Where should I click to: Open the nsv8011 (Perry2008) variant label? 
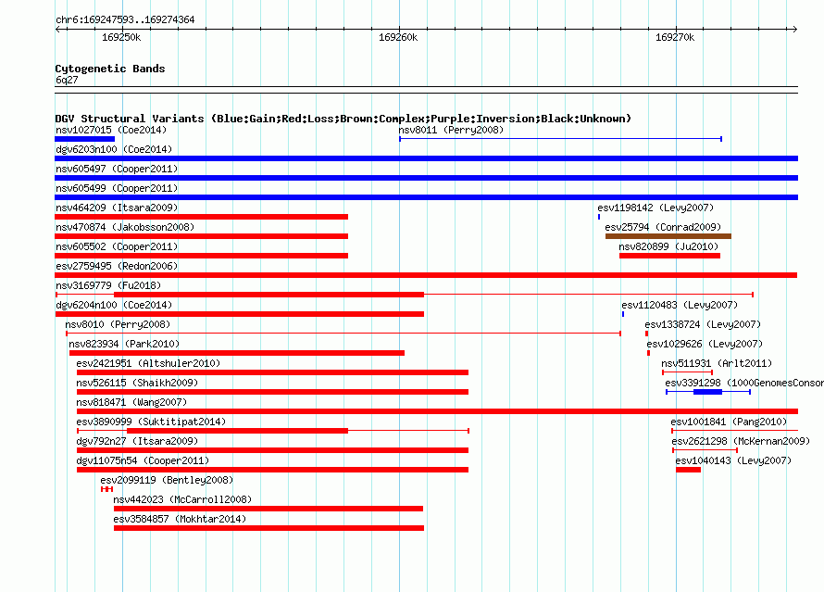tap(451, 130)
